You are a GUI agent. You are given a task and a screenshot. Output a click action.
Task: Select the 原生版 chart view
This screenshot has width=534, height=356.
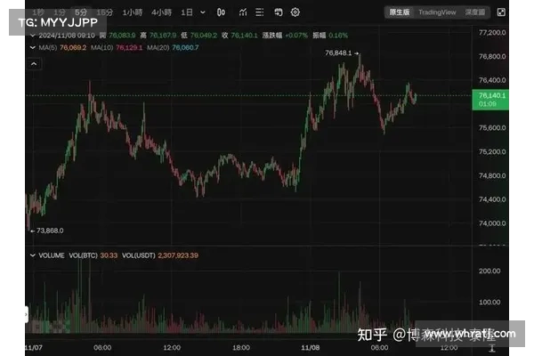[399, 12]
